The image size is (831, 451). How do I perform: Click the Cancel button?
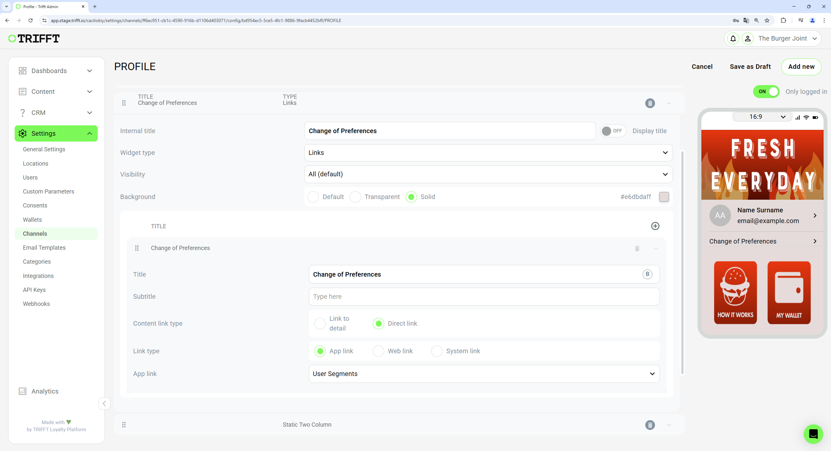pyautogui.click(x=702, y=67)
